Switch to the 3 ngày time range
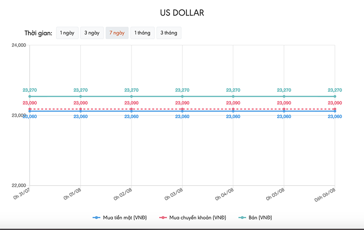 [x=92, y=33]
